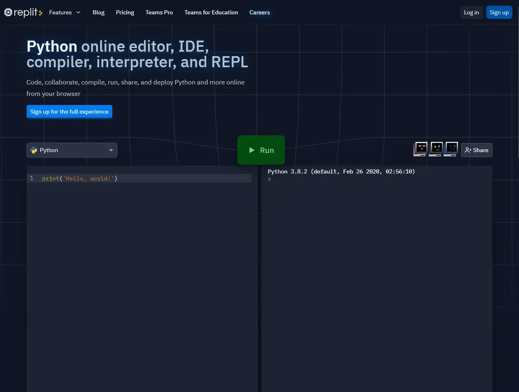The height and width of the screenshot is (392, 519).
Task: Click line number 1 in the editor
Action: pos(31,178)
